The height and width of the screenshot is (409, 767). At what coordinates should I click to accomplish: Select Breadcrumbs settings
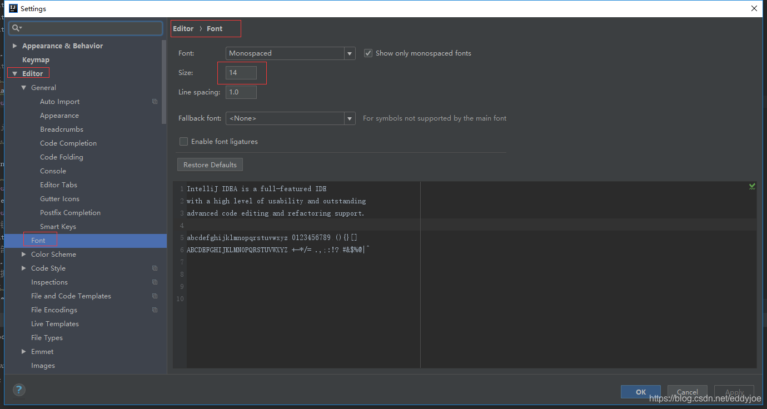tap(62, 129)
